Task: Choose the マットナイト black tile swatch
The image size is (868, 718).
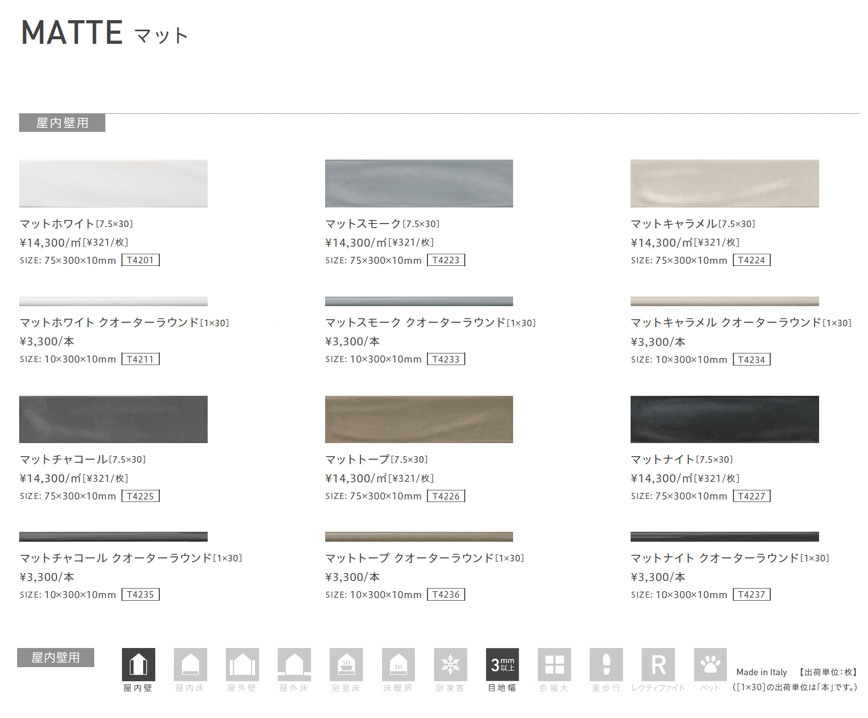Action: point(724,419)
